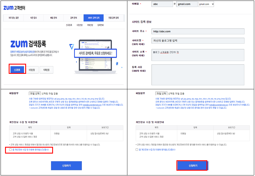This screenshot has height=176, width=255.
Task: Switch to the 의견 접수 tab
Action: [x=33, y=18]
